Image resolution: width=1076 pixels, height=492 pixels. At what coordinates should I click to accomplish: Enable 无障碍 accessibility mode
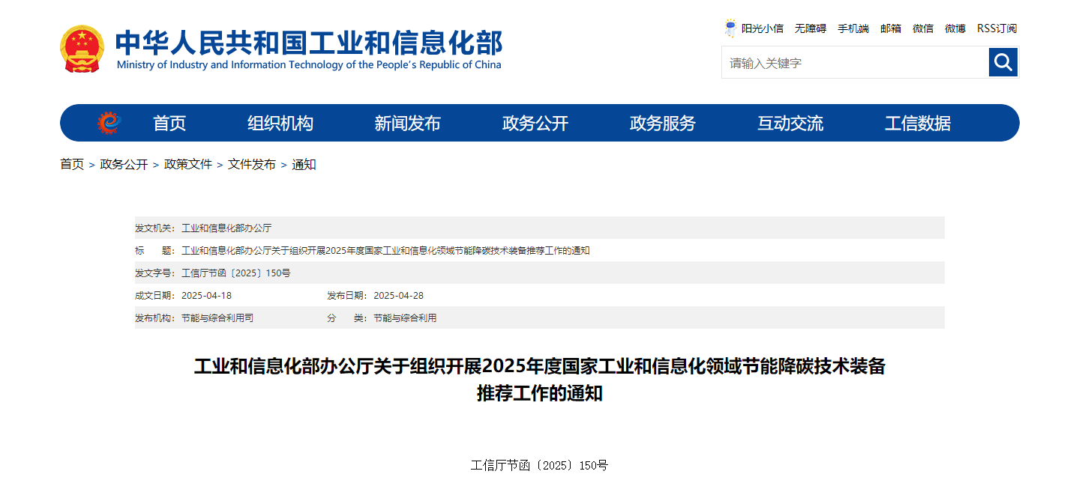click(x=811, y=28)
